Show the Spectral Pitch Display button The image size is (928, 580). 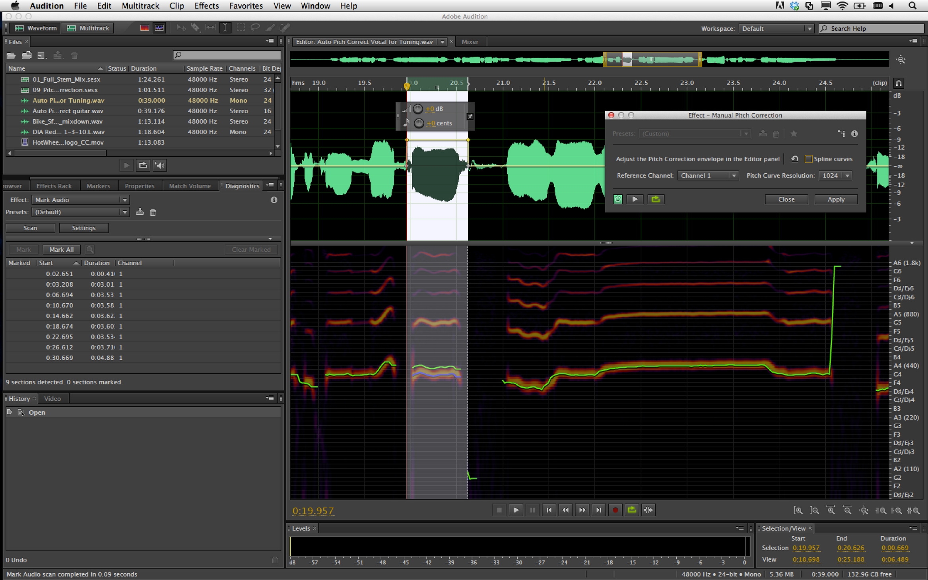pyautogui.click(x=159, y=28)
